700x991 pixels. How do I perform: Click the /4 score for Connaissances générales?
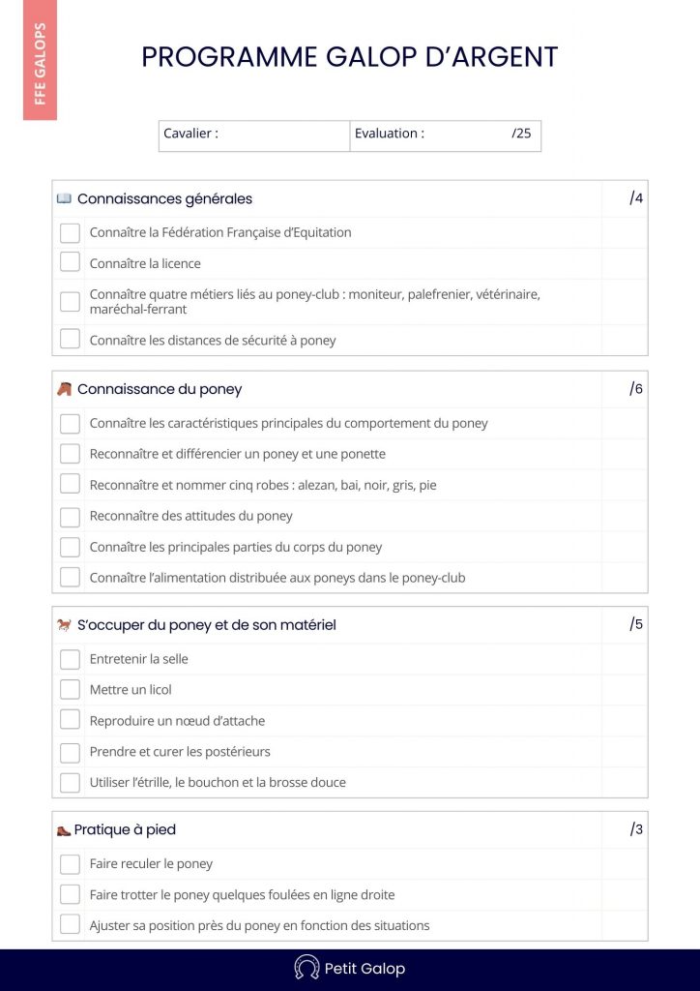pyautogui.click(x=636, y=198)
